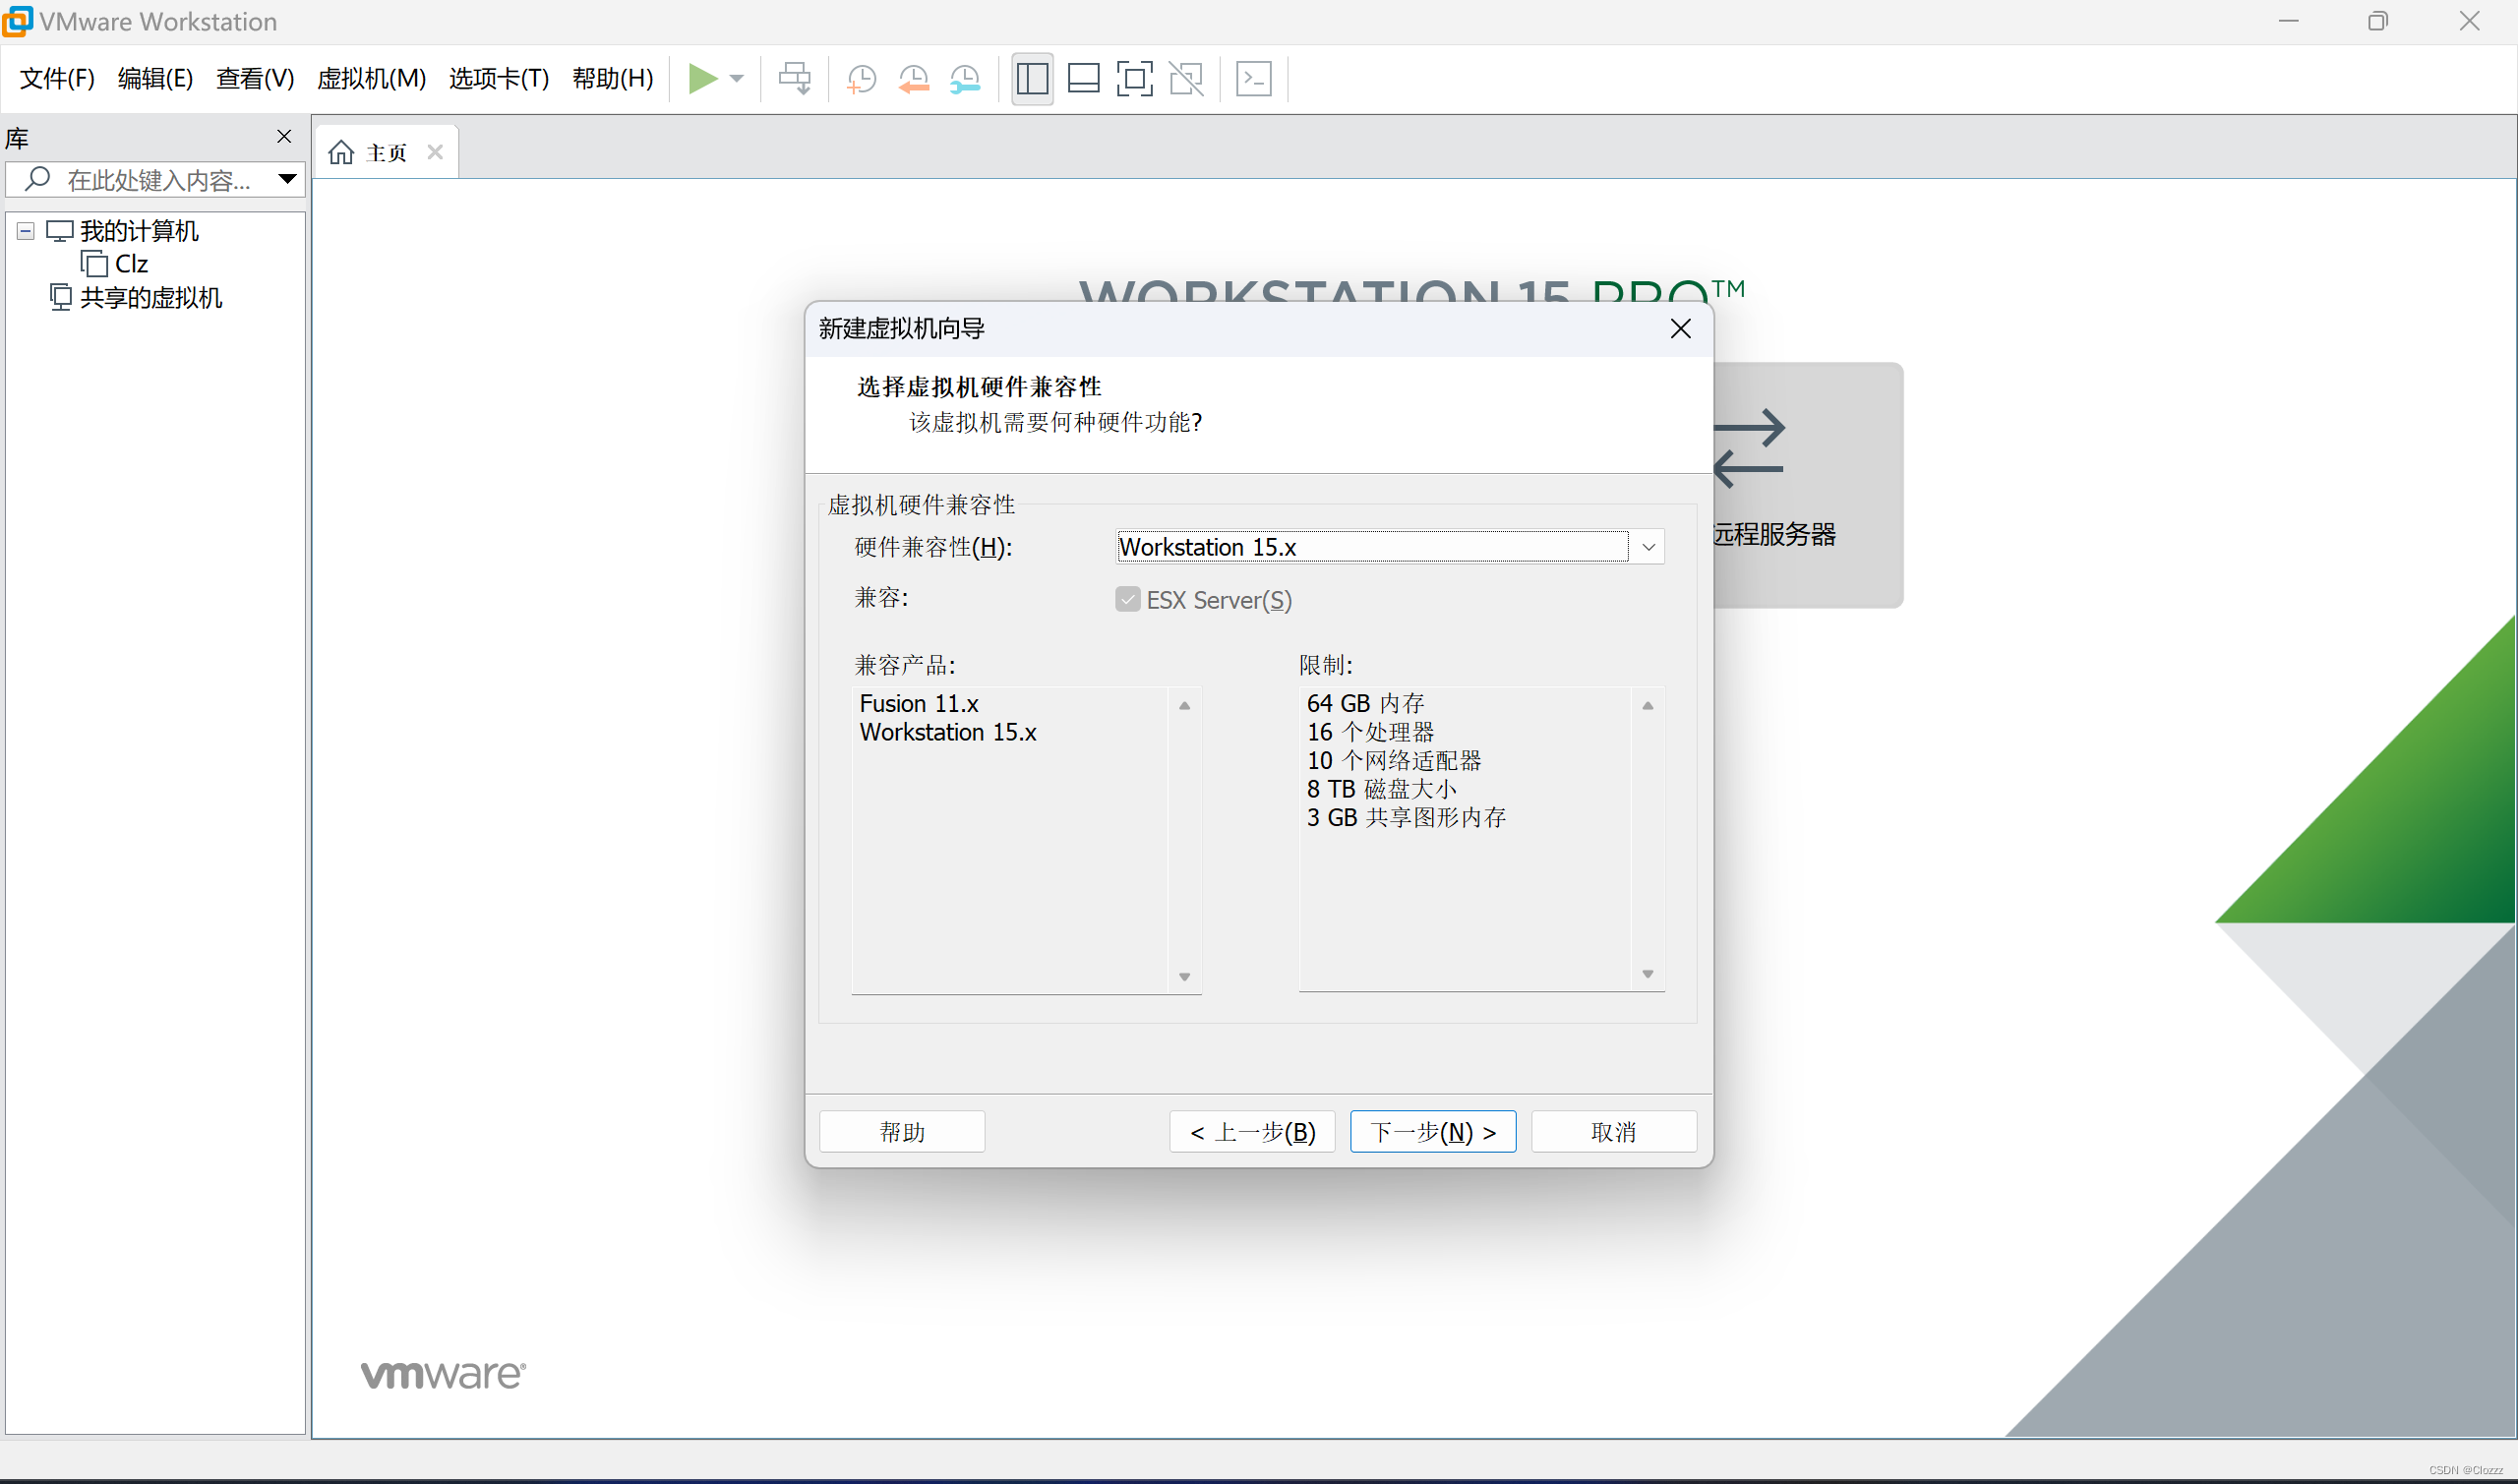Take a snapshot of this virtual machine
2518x1484 pixels.
tap(861, 78)
